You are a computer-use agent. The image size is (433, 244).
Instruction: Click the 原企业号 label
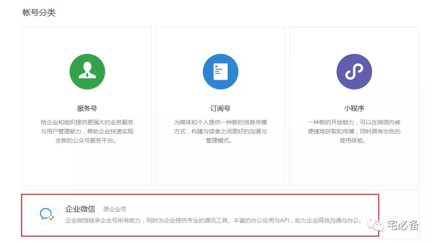[x=115, y=209]
